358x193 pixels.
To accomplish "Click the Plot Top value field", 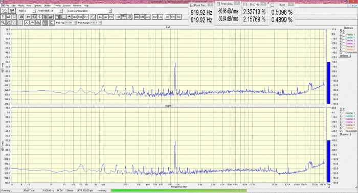I will click(x=70, y=22).
